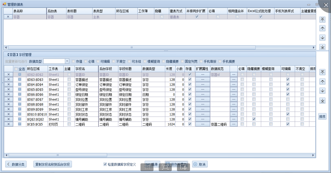Delete the 二维码 field row with X
Screen dimensions: 331x173
coord(8,124)
